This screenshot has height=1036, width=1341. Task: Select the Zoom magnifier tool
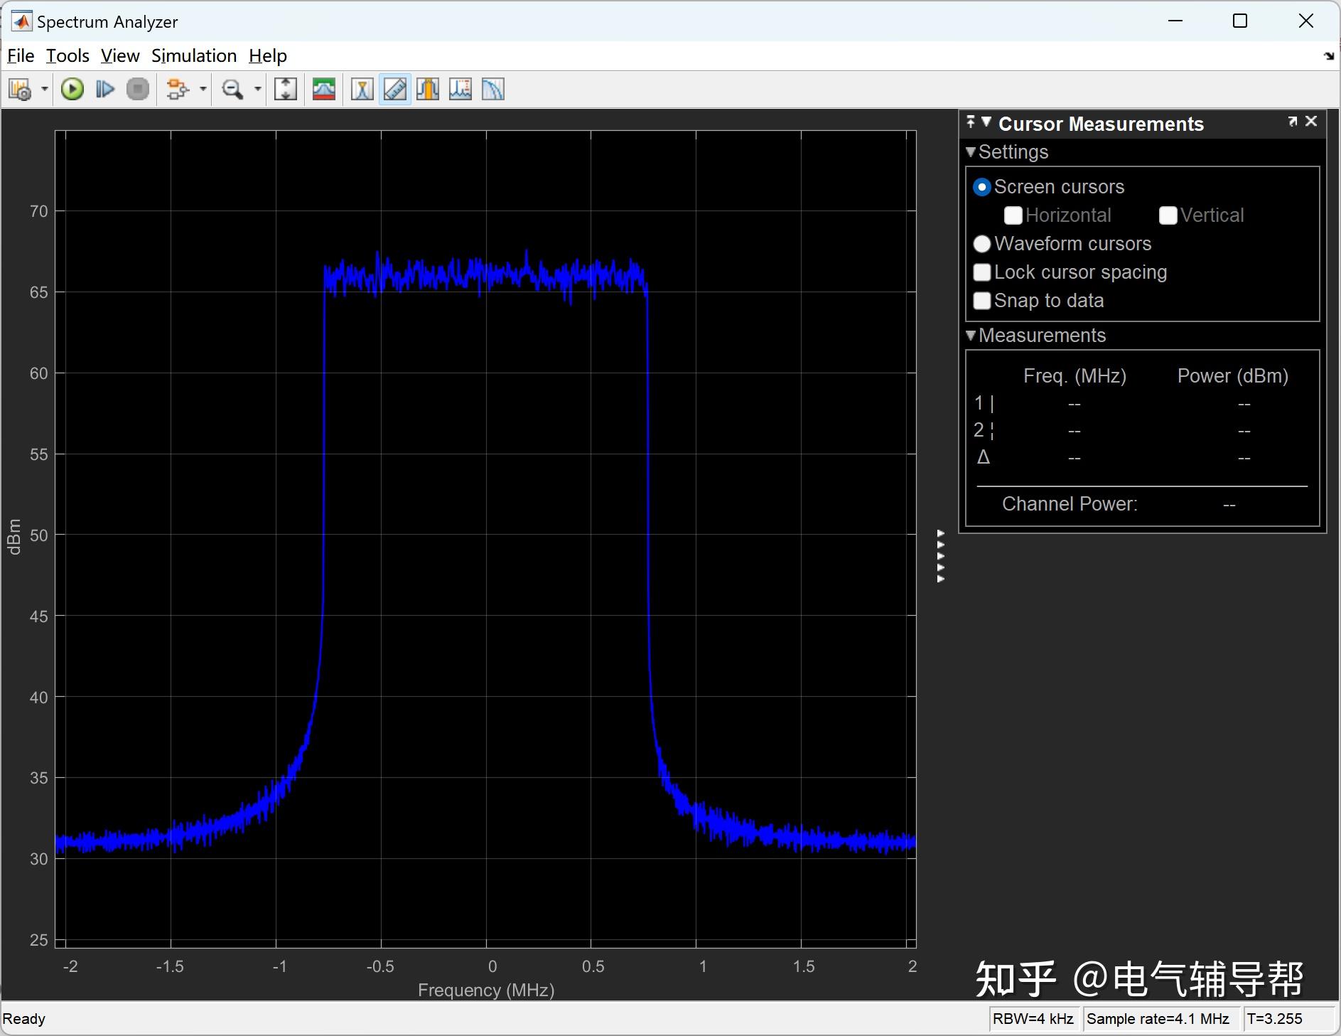click(232, 90)
